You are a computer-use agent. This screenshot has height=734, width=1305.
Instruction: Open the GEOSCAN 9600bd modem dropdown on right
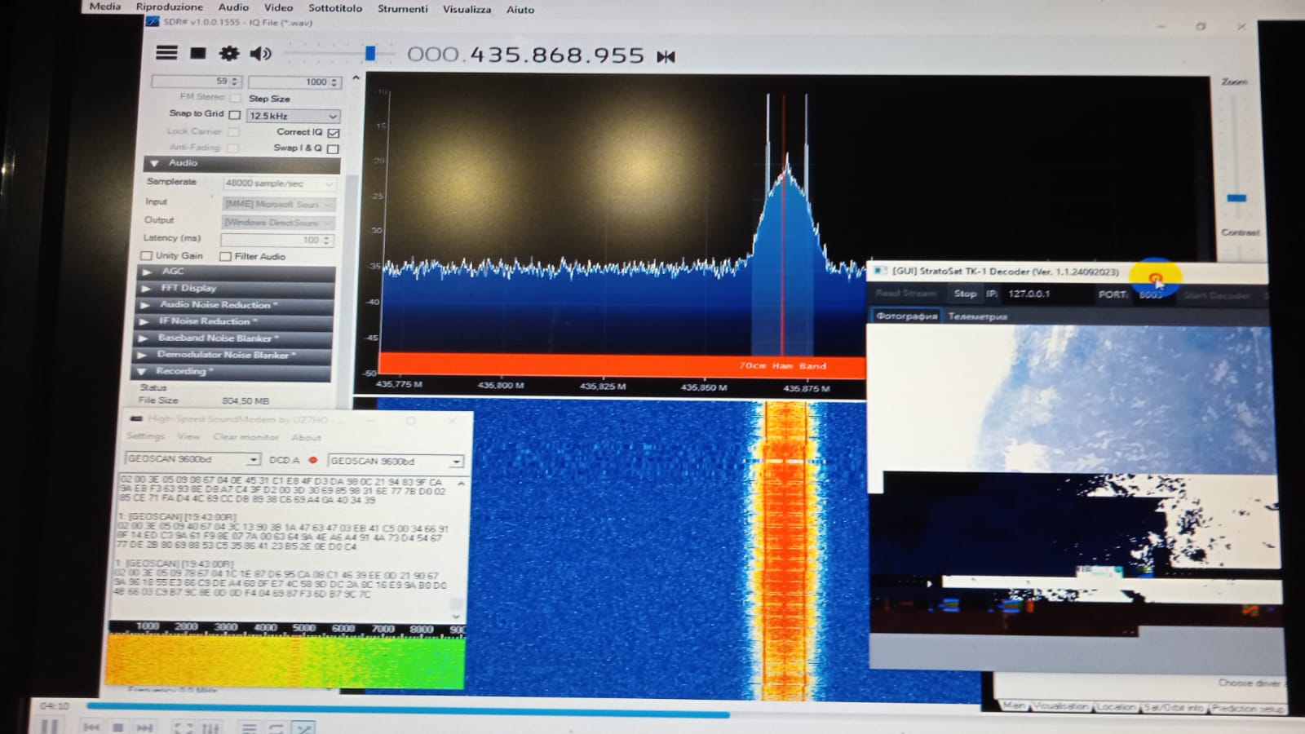456,461
